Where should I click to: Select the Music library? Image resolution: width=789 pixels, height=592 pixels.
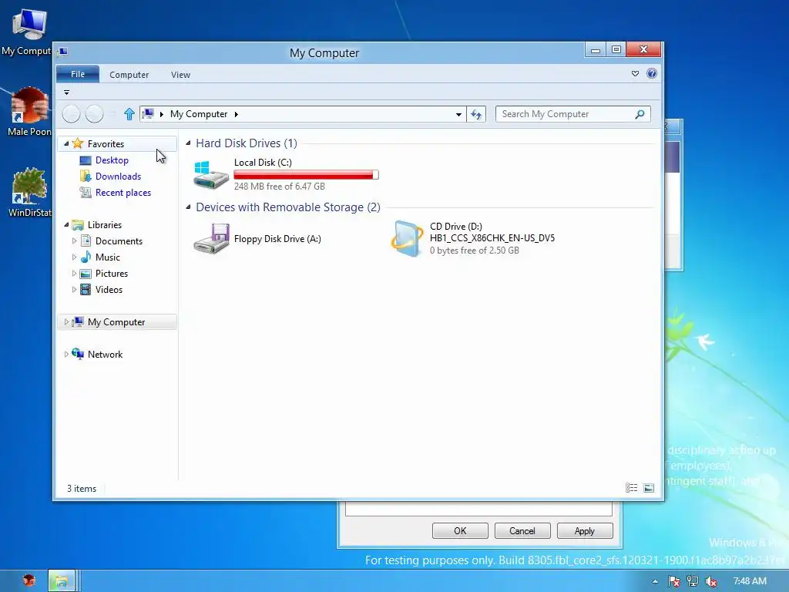(108, 257)
